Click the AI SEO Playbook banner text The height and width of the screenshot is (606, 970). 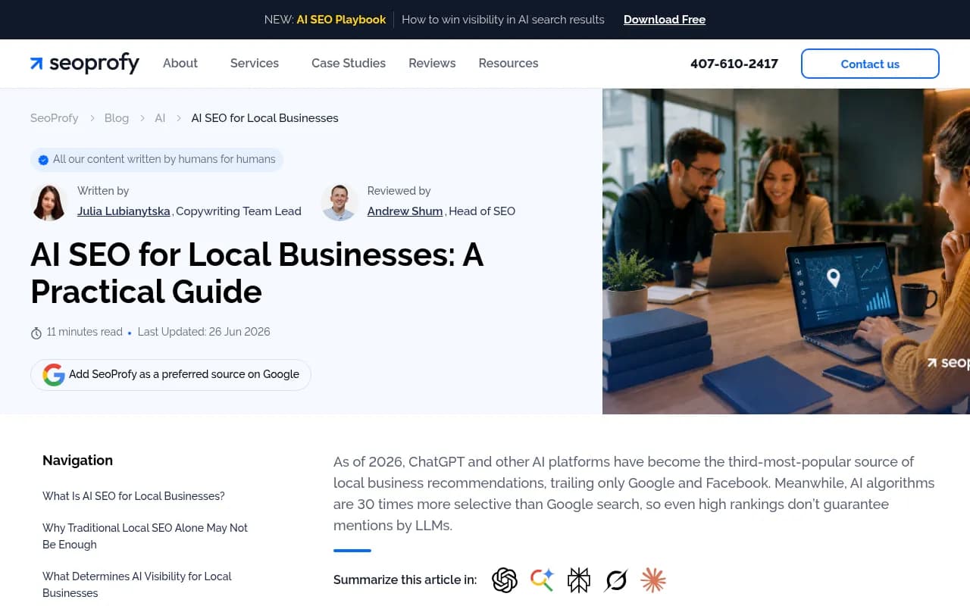coord(341,20)
